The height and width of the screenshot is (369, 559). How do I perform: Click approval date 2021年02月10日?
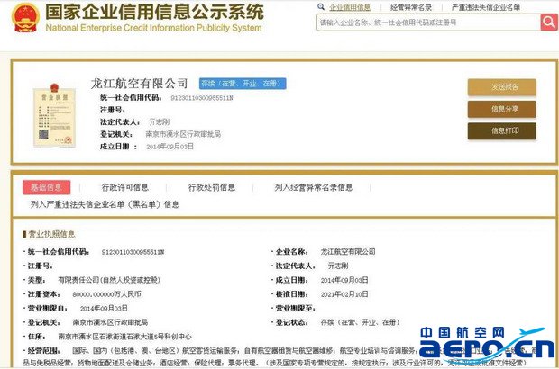pos(344,294)
